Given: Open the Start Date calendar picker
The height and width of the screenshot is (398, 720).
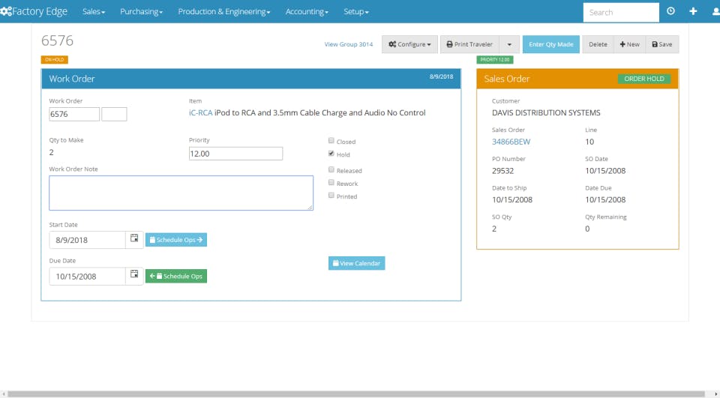Looking at the screenshot, I should [x=134, y=238].
